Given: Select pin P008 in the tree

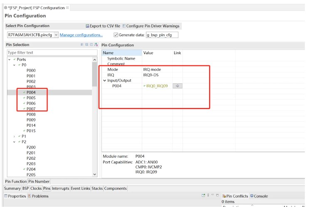Looking at the screenshot, I should [x=31, y=114].
